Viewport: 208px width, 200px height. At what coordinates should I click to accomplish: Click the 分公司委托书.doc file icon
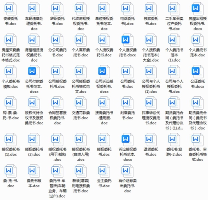57,40
